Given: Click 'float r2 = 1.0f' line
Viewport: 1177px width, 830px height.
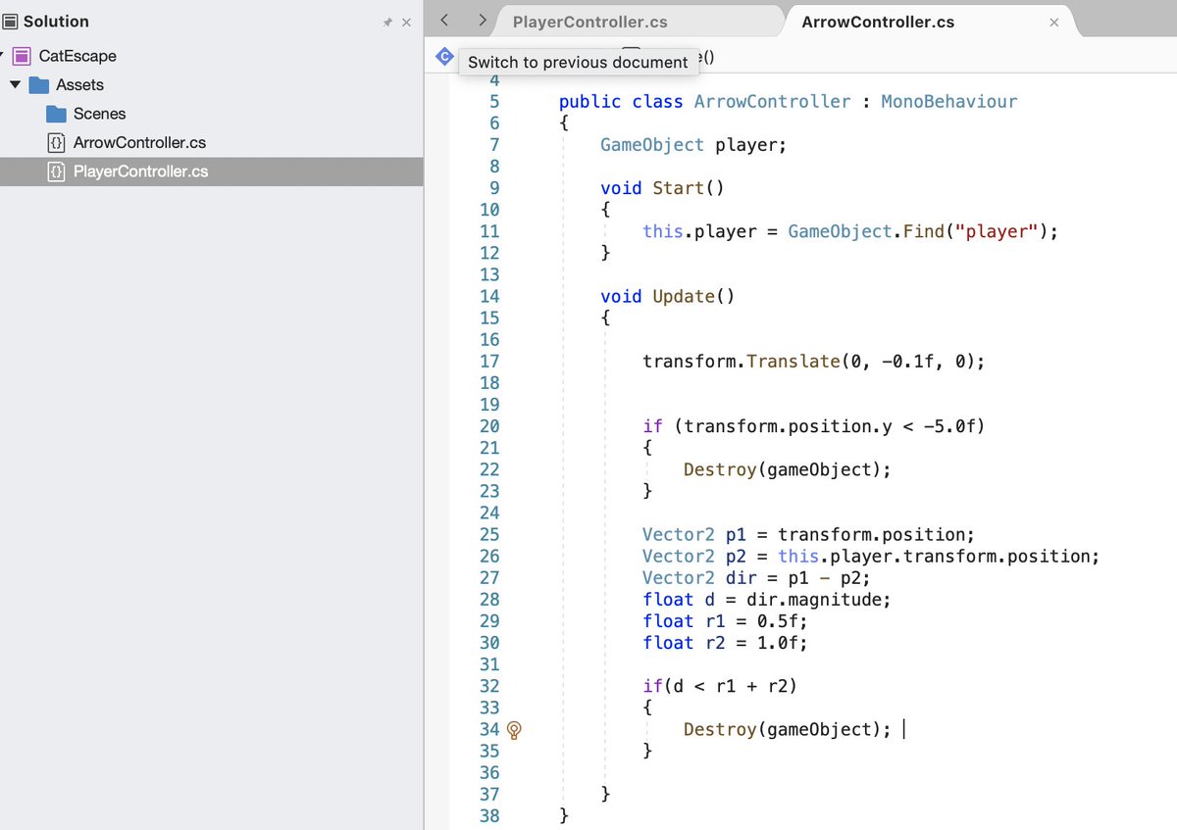Looking at the screenshot, I should coord(725,642).
